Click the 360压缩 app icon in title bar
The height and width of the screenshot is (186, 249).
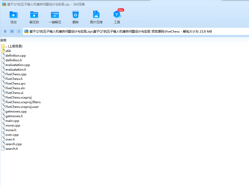(x=4, y=4)
